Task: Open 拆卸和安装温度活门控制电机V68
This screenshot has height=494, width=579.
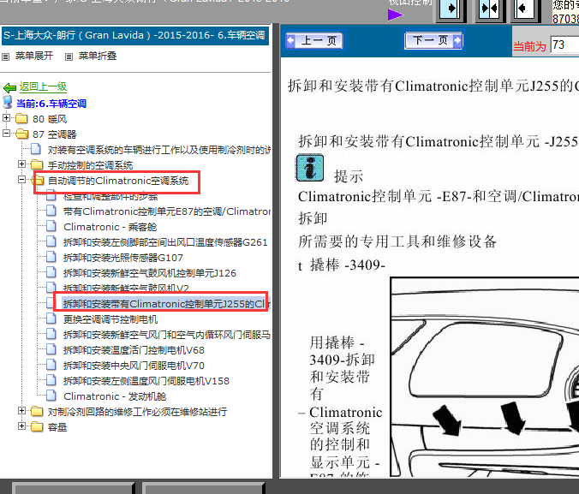Action: tap(134, 350)
